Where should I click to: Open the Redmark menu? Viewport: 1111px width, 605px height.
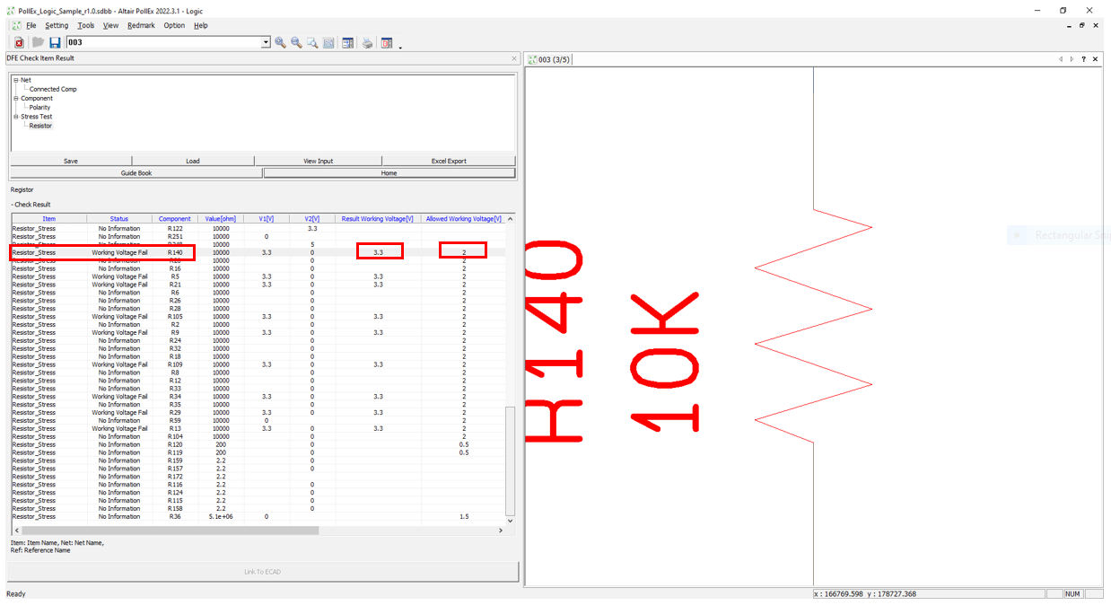point(141,25)
